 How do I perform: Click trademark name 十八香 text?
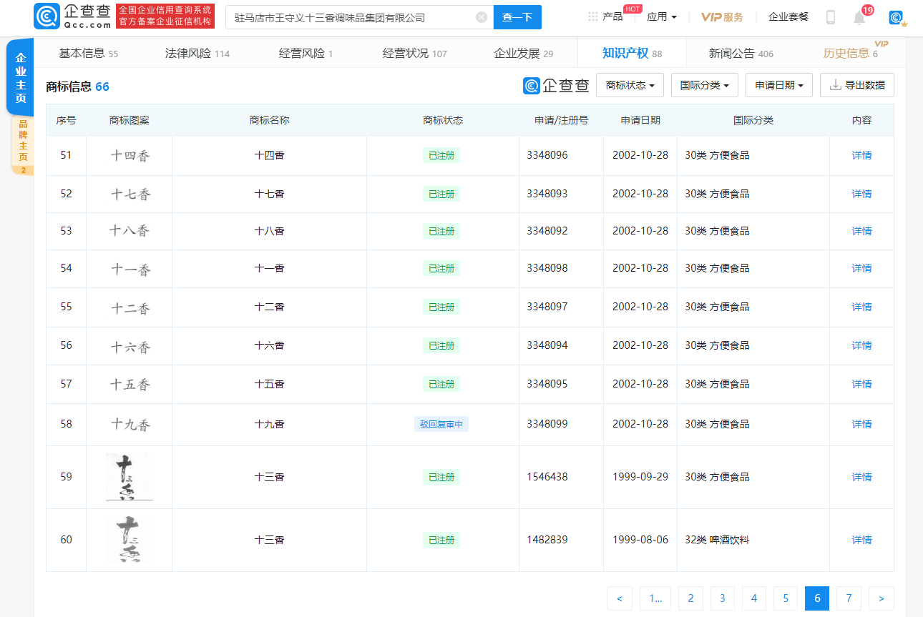pyautogui.click(x=270, y=231)
